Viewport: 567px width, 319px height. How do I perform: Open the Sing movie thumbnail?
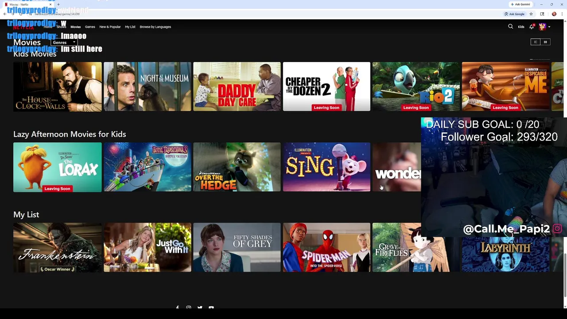pyautogui.click(x=326, y=167)
